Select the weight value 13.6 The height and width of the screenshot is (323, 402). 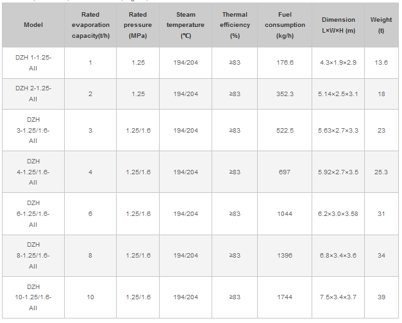coord(381,63)
